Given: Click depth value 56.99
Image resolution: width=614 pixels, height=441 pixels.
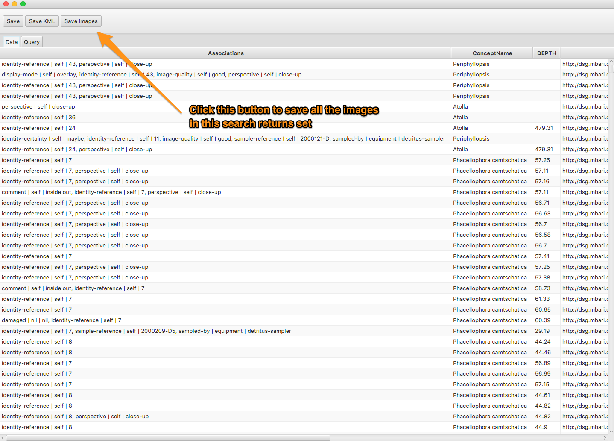Looking at the screenshot, I should click(543, 373).
